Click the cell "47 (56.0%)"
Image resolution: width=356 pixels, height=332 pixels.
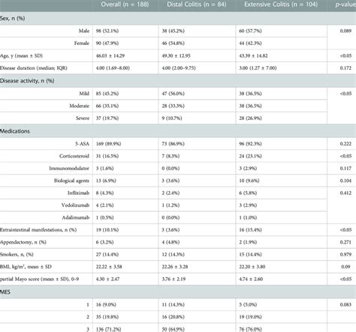click(173, 94)
